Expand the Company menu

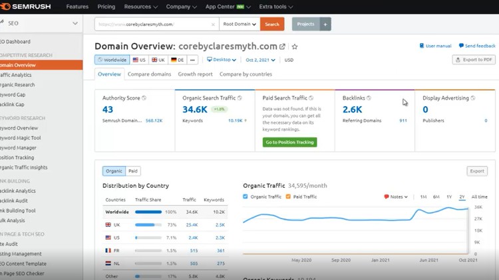pyautogui.click(x=182, y=7)
